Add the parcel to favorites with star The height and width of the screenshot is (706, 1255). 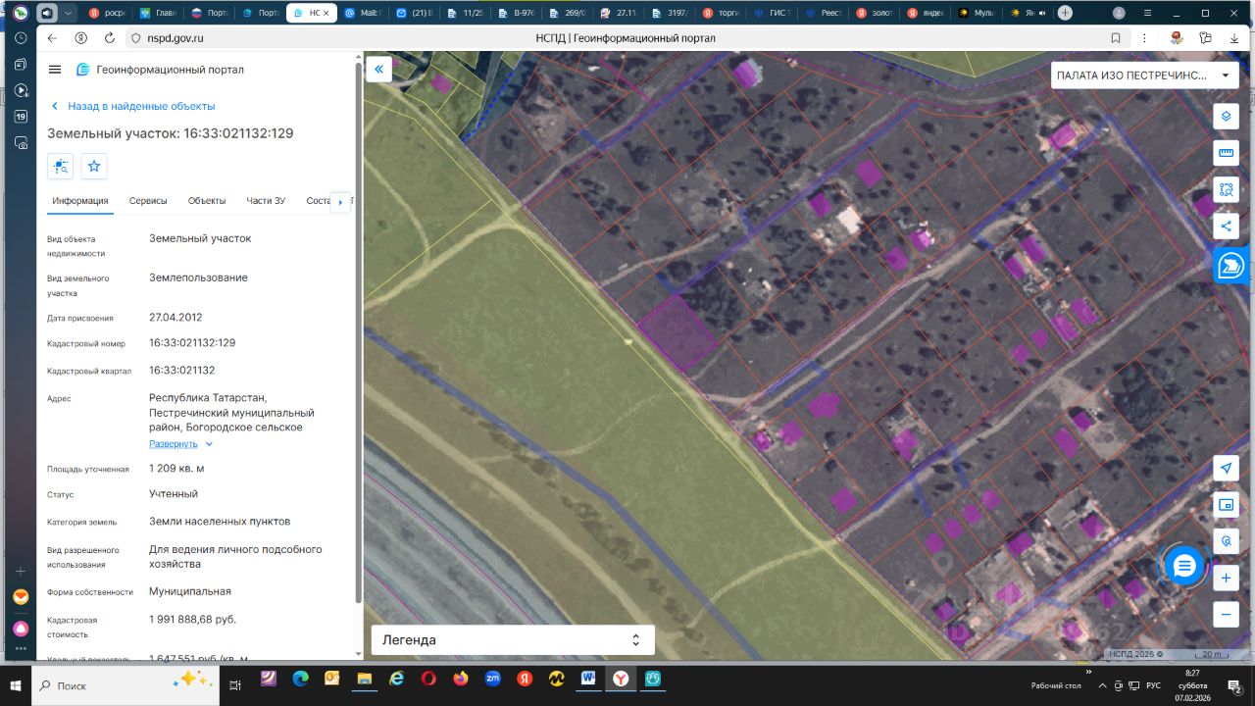[94, 166]
